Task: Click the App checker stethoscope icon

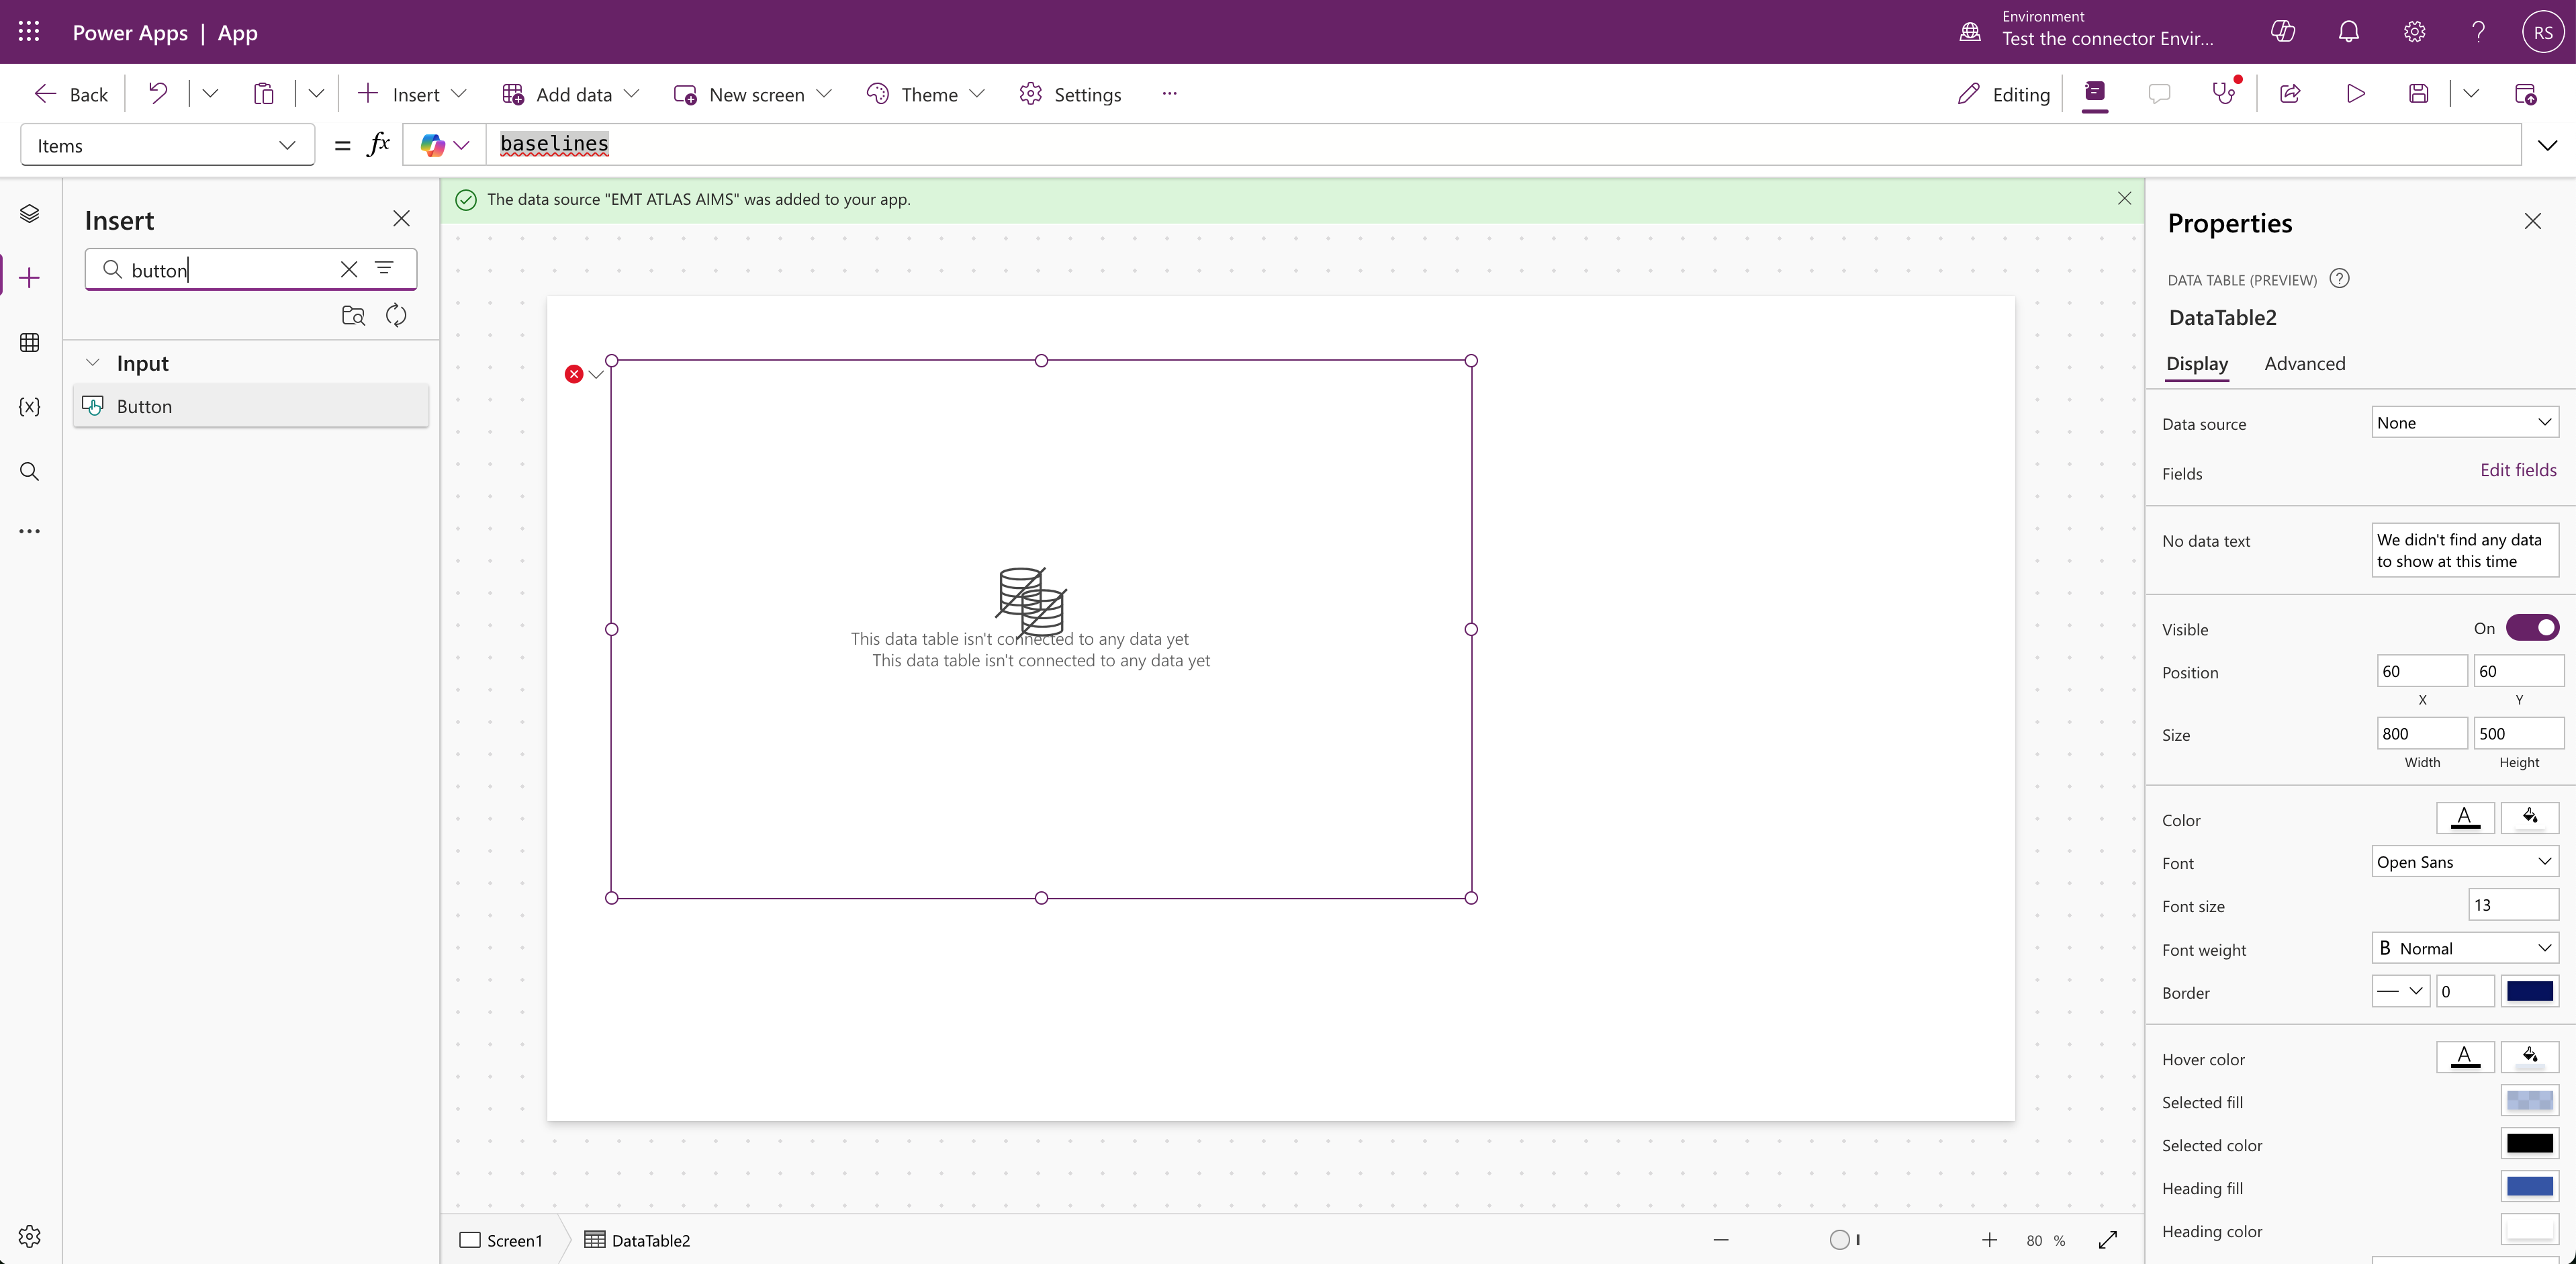Action: 2223,94
